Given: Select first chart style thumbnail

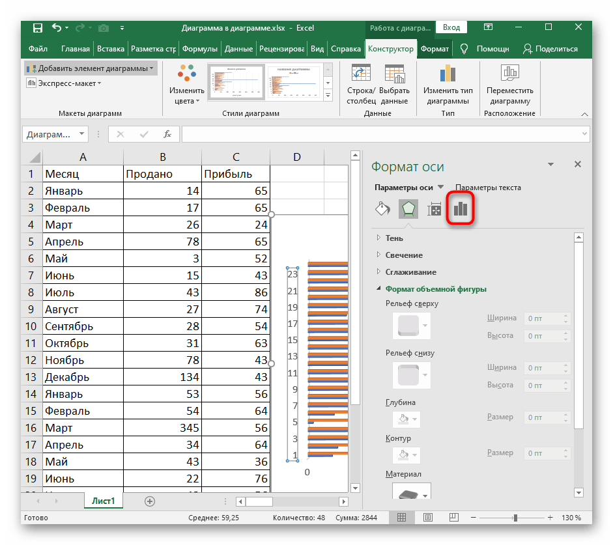Looking at the screenshot, I should tap(237, 81).
